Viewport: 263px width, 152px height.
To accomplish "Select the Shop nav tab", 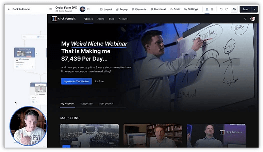I will (x=112, y=19).
